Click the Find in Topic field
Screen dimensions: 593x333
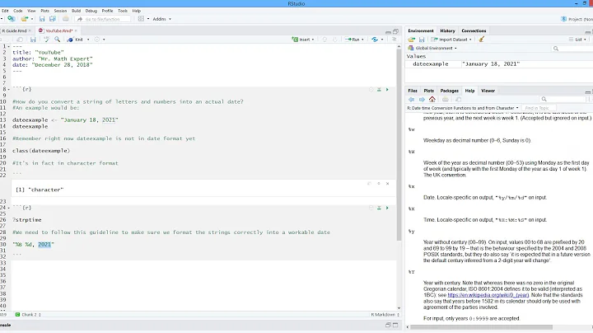click(540, 108)
